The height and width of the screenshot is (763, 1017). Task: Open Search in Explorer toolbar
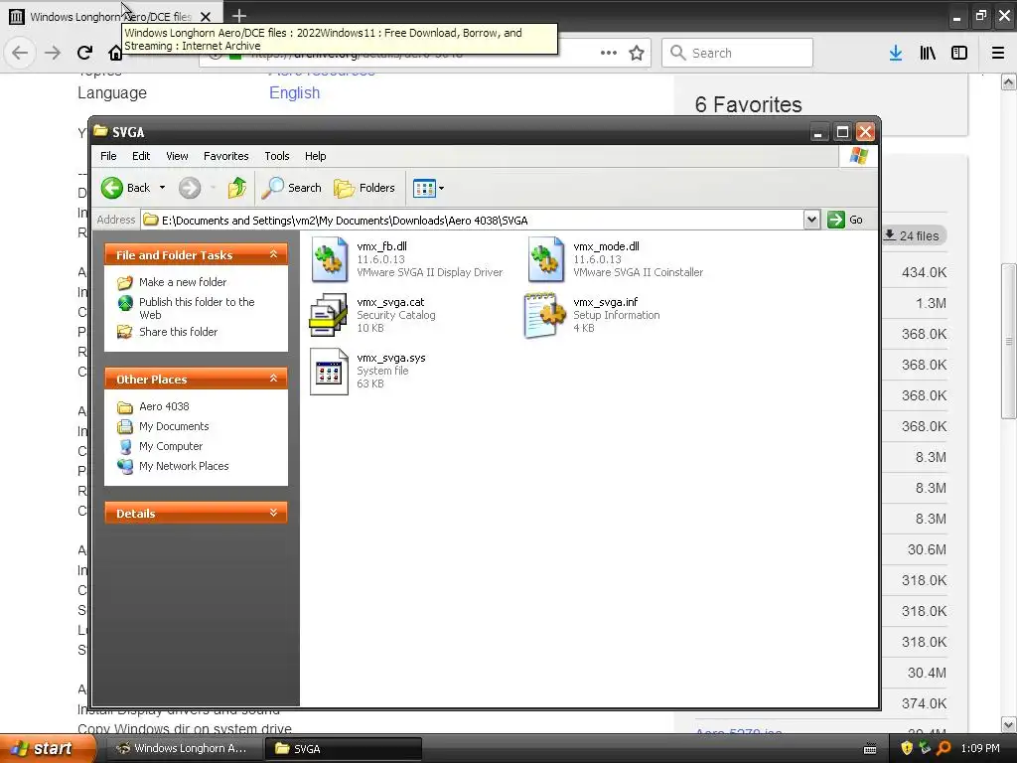(x=291, y=188)
